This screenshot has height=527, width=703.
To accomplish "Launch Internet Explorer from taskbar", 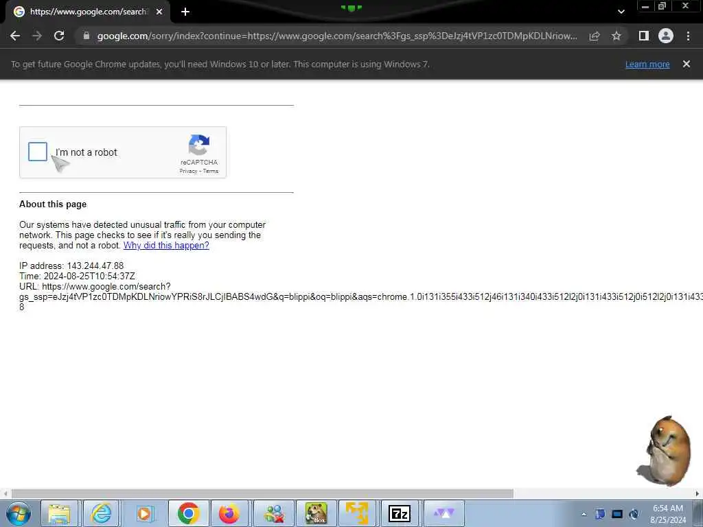I will pyautogui.click(x=102, y=513).
